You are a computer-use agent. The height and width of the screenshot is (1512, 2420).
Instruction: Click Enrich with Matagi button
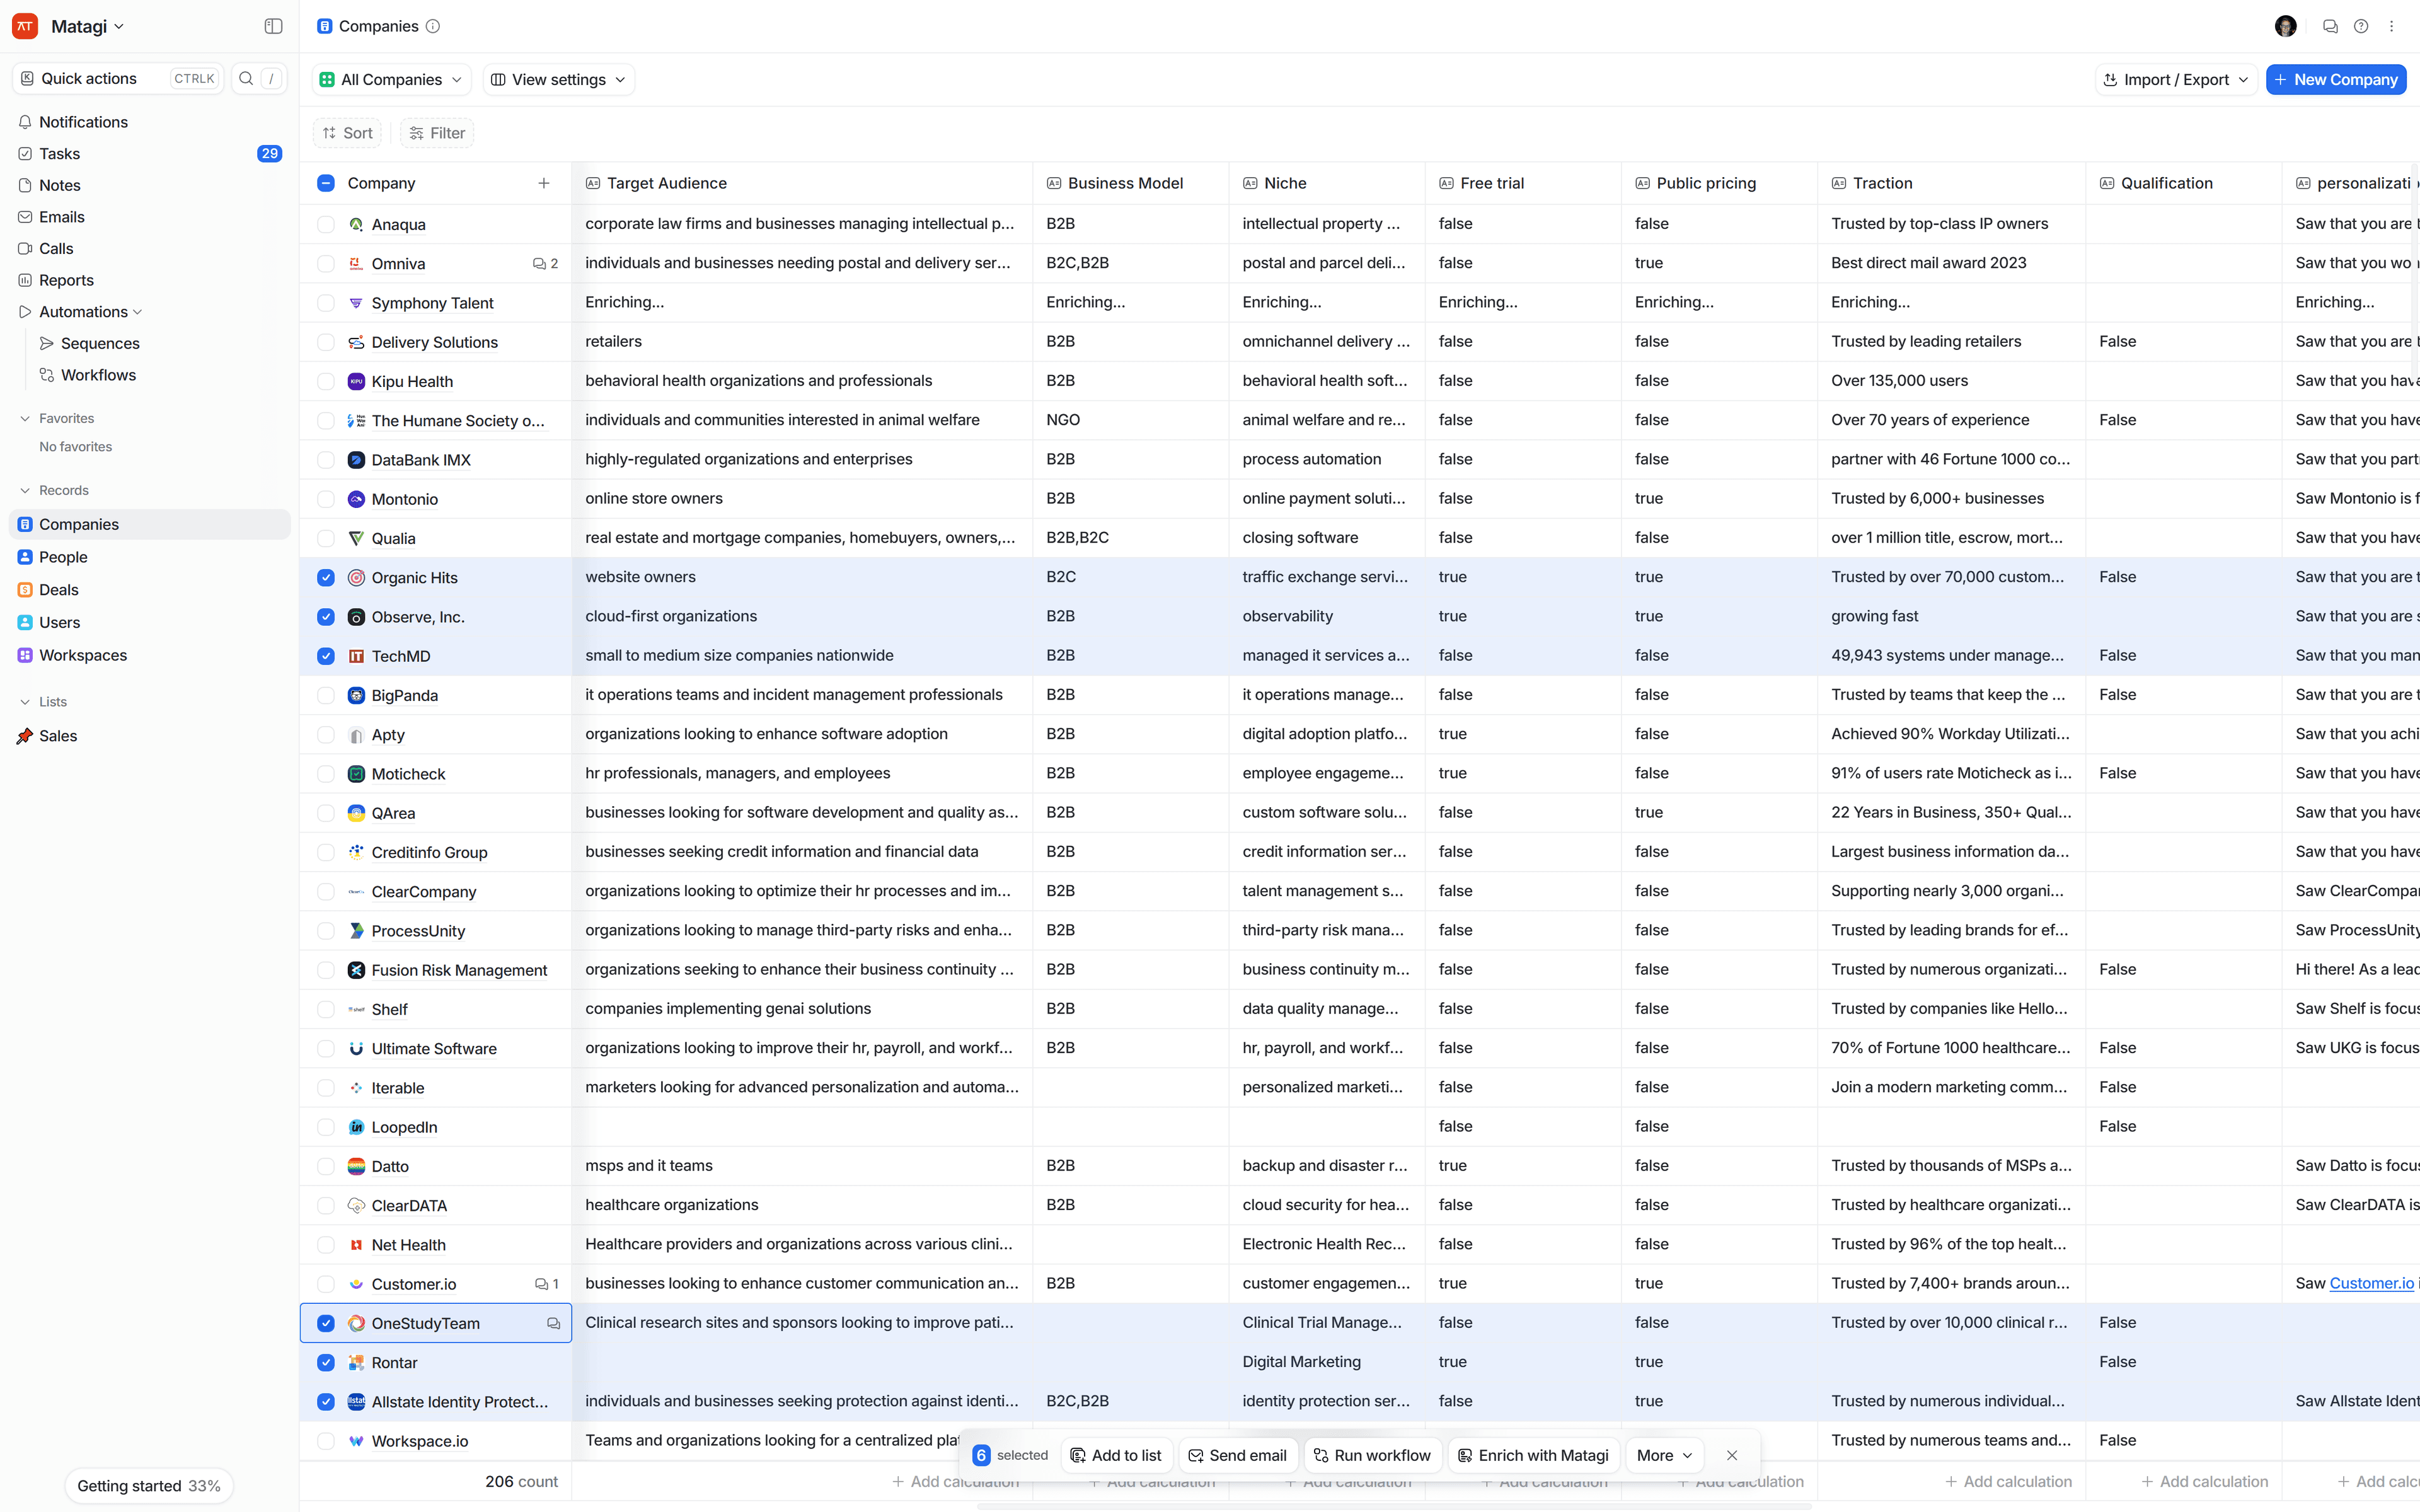[x=1533, y=1455]
